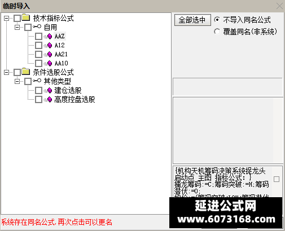285x231 pixels.
Task: Check the AAZ formula checkbox
Action: click(38, 36)
